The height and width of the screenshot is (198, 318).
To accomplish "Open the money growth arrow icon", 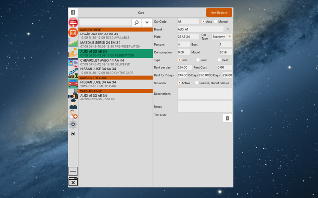I will [73, 73].
